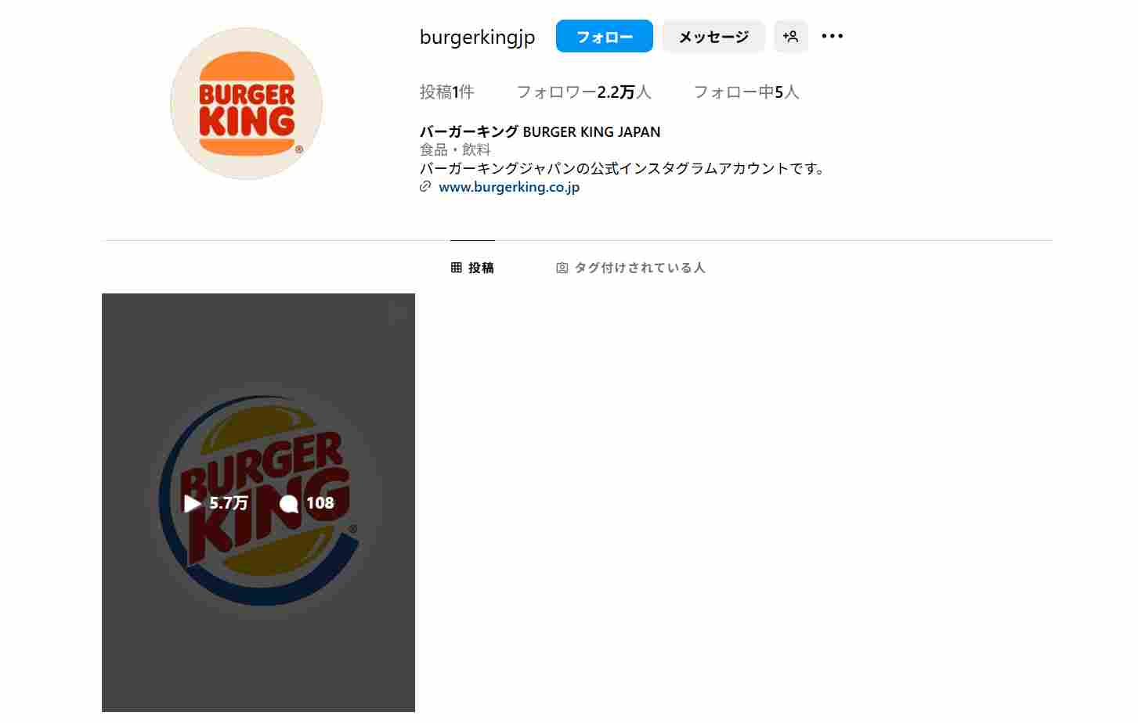Click the similar accounts person-plus icon

pos(790,36)
